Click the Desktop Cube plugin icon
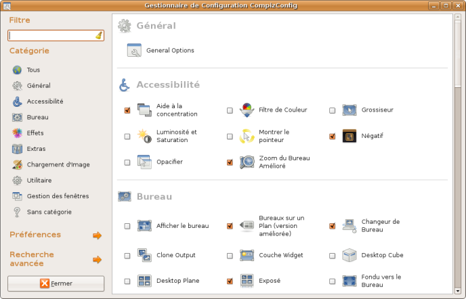This screenshot has width=466, height=299. pyautogui.click(x=349, y=255)
